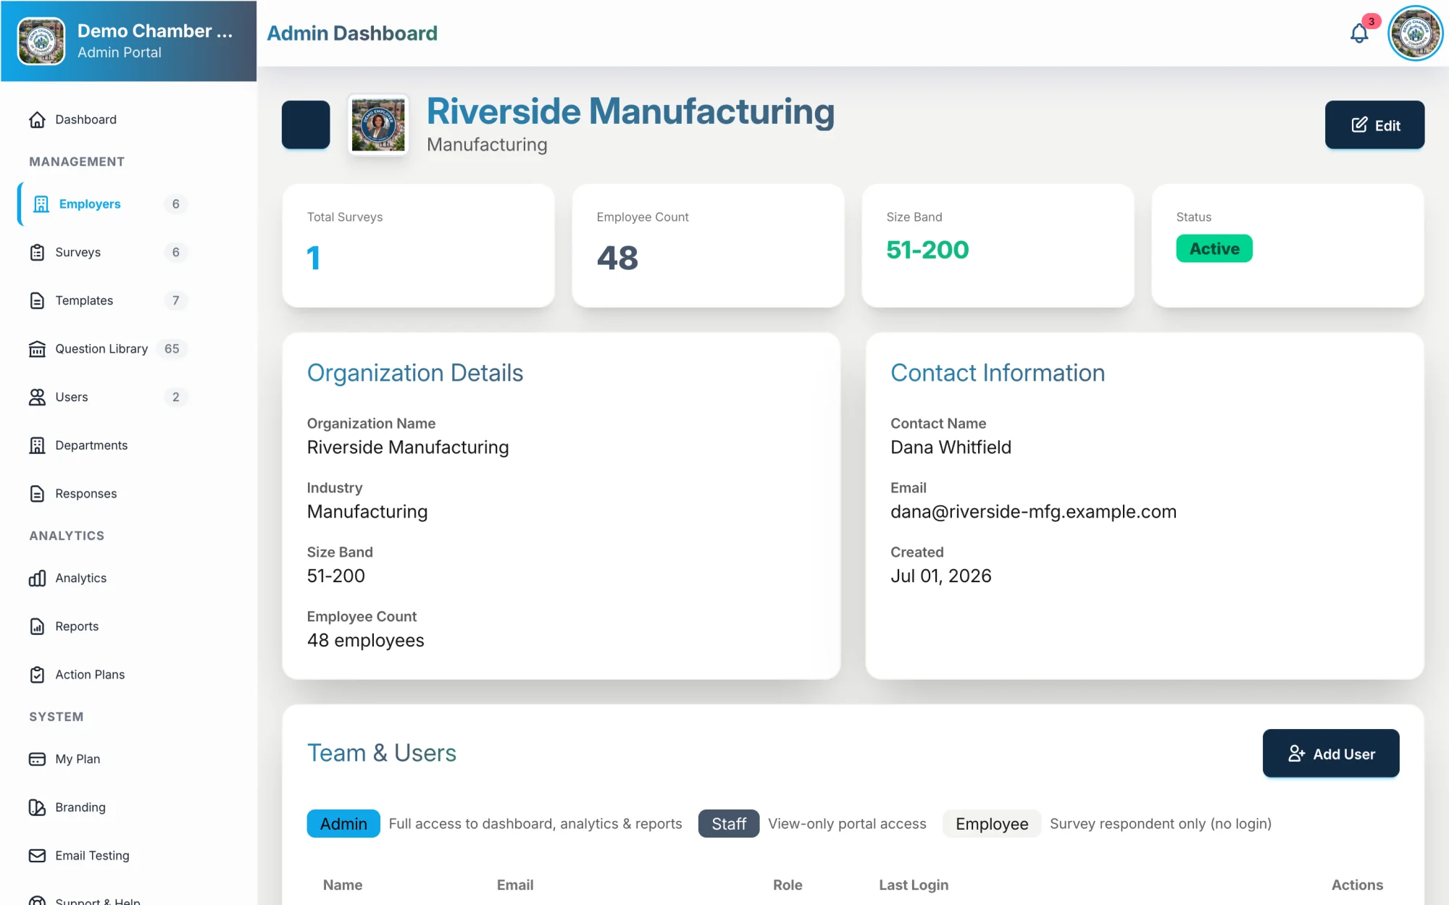
Task: View the Riverside Manufacturing employer logo thumbnail
Action: click(x=378, y=125)
